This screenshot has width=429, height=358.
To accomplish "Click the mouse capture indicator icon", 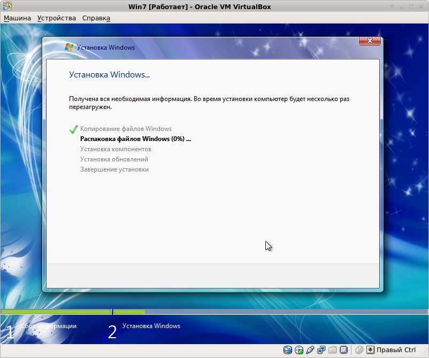I will click(359, 350).
